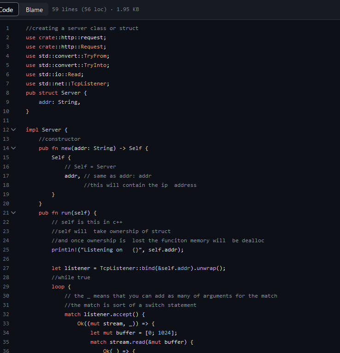Click line number 8 in the gutter

(6, 93)
